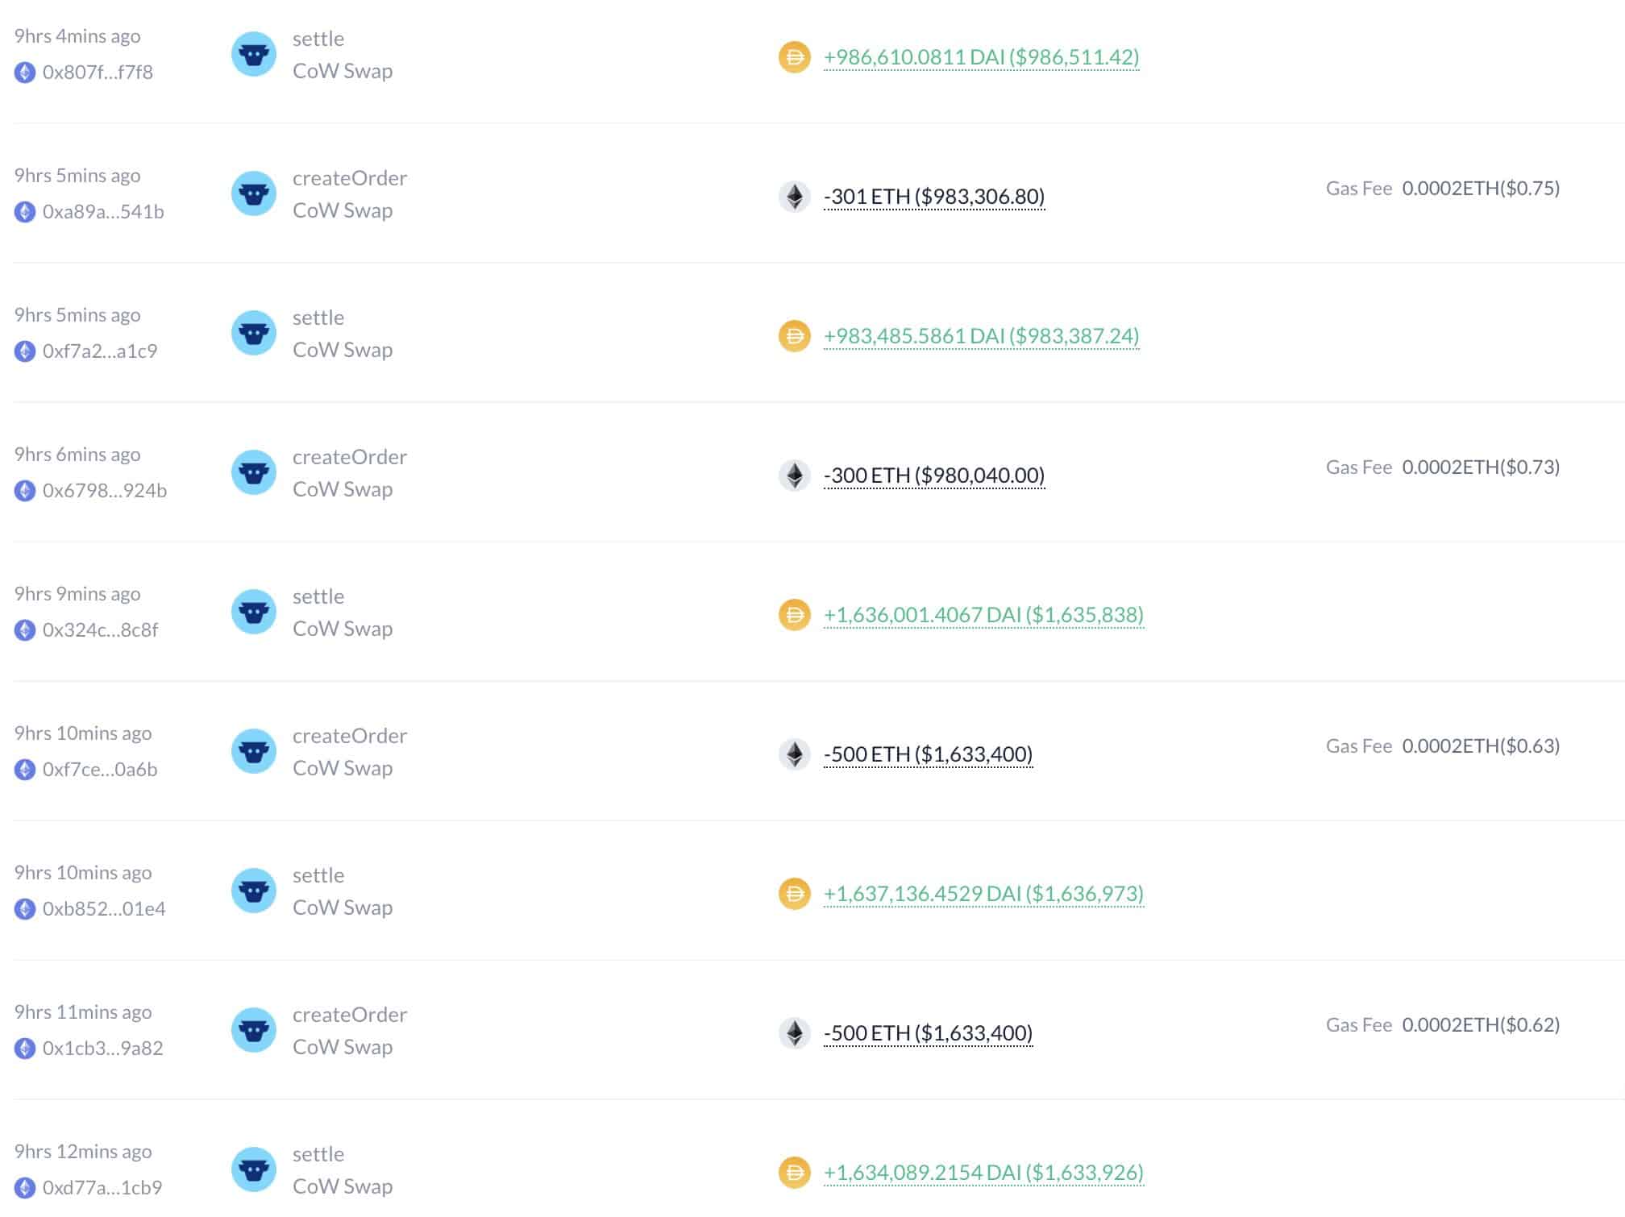Screen dimensions: 1625x1217
Task: Click ETH icon for the 0xf7ce...0a6b transaction
Action: [794, 754]
